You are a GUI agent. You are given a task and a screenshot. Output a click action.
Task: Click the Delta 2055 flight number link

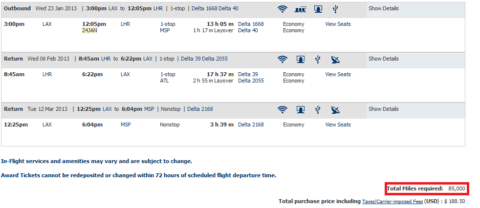[251, 81]
